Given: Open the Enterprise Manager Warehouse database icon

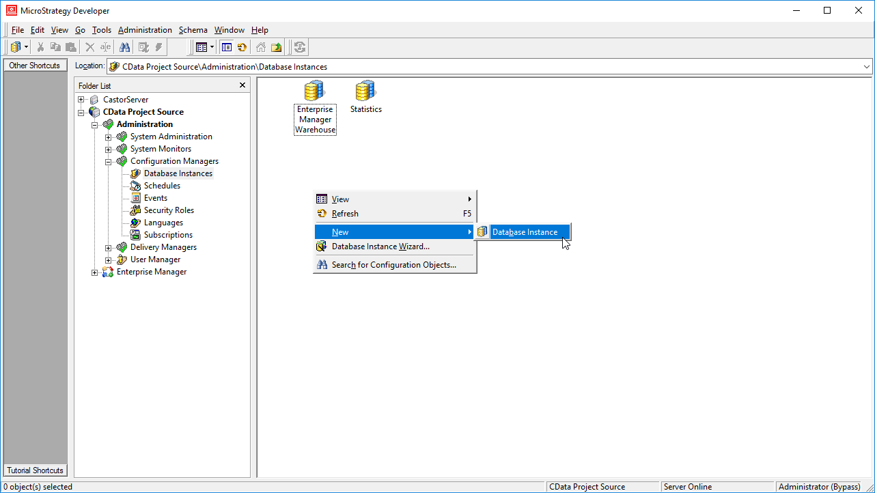Looking at the screenshot, I should click(315, 90).
